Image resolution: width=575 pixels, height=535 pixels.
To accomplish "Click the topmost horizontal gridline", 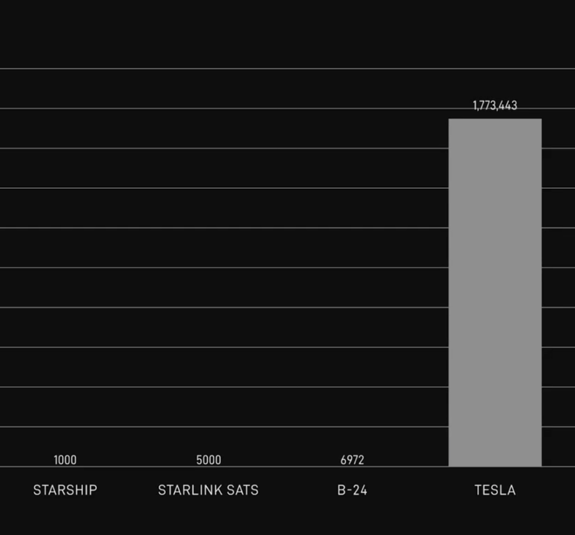I will pyautogui.click(x=225, y=69).
